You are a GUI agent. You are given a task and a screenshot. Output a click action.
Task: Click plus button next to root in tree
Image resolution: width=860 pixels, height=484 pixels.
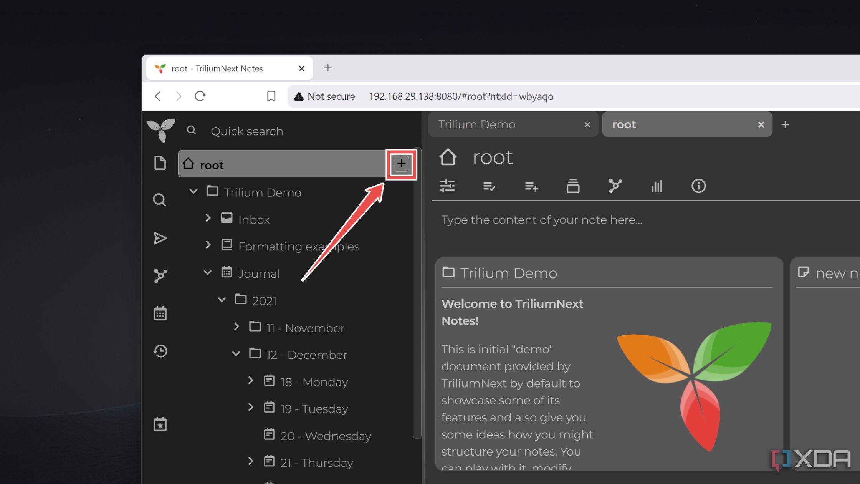point(401,164)
